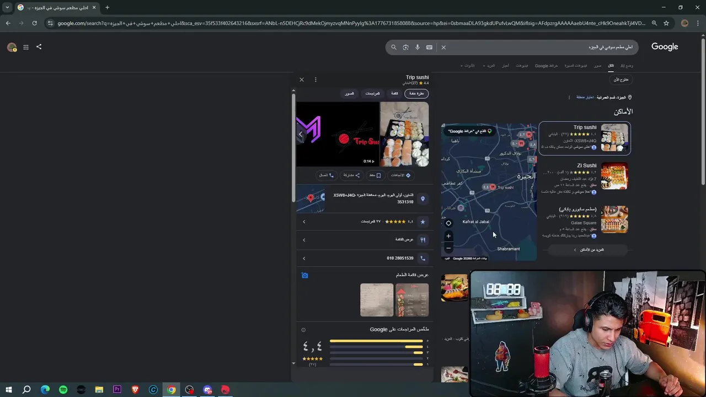Click the Google logo
Image resolution: width=706 pixels, height=397 pixels.
pos(665,47)
